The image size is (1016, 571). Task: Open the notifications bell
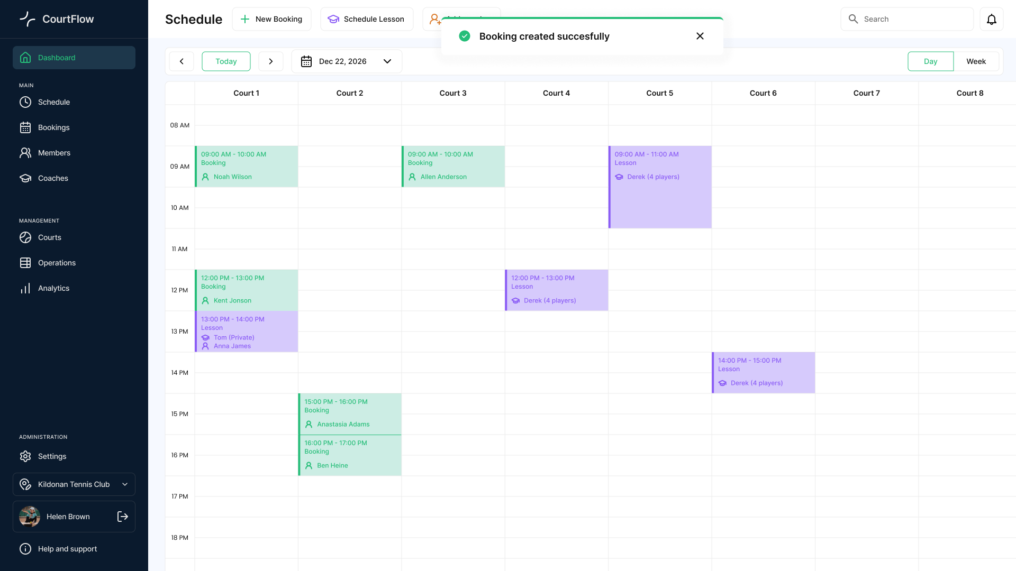992,19
